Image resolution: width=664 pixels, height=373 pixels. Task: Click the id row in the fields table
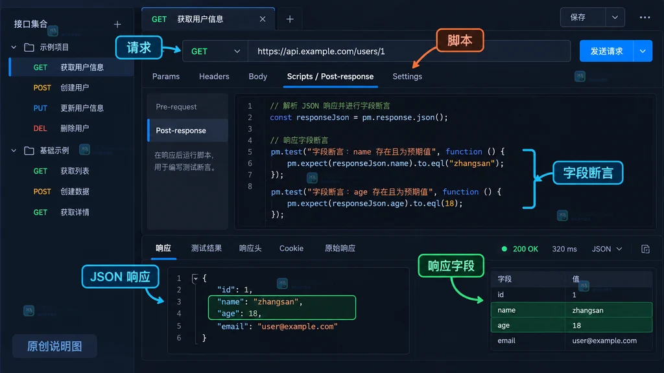[x=571, y=295]
